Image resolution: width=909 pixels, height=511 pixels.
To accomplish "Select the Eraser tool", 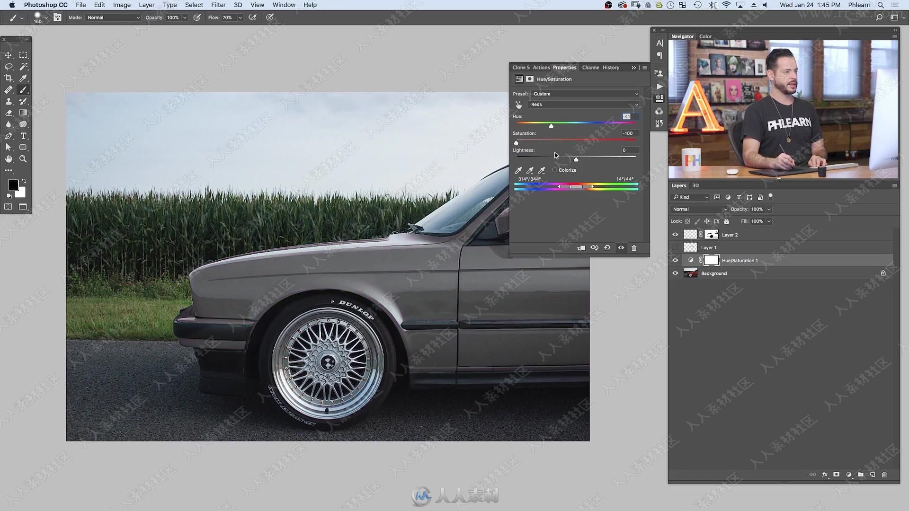I will pyautogui.click(x=9, y=113).
